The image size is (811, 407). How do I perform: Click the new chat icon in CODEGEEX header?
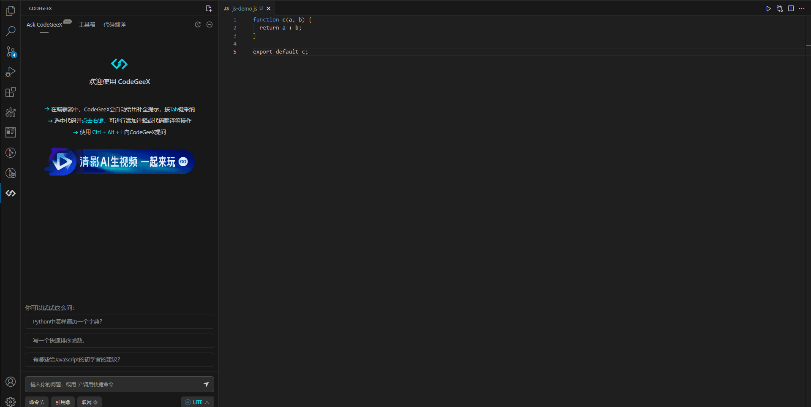pos(209,8)
